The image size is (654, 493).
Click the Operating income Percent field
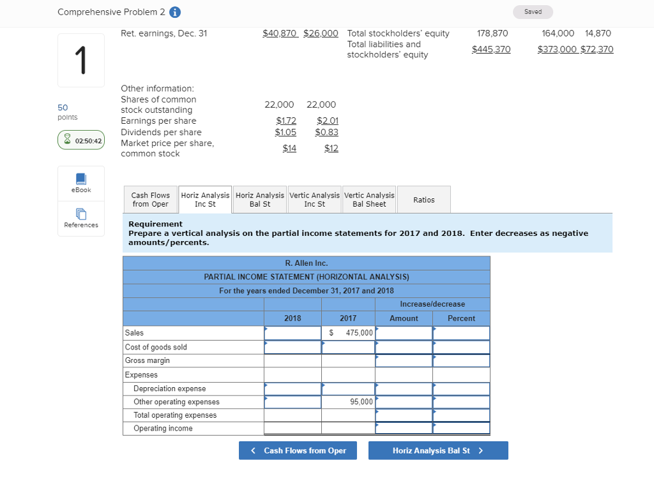(461, 428)
